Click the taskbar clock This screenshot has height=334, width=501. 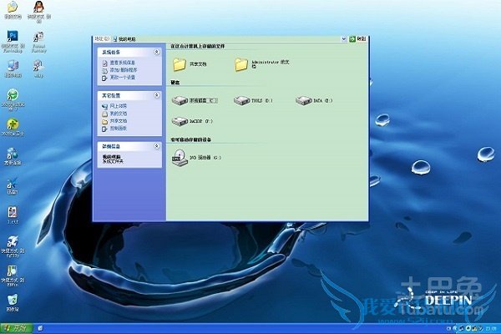point(491,328)
